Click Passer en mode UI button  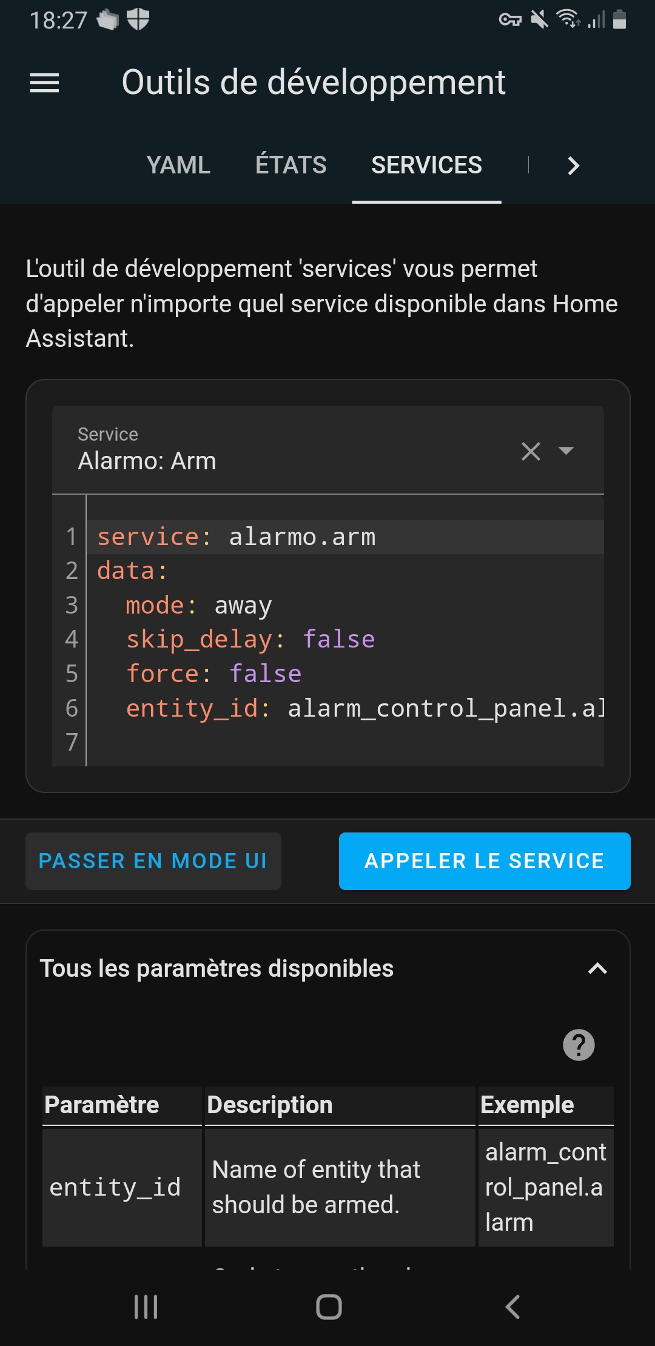[x=153, y=861]
